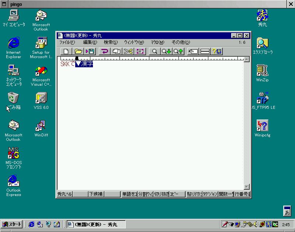Open the ファイル(F) menu

click(x=67, y=42)
